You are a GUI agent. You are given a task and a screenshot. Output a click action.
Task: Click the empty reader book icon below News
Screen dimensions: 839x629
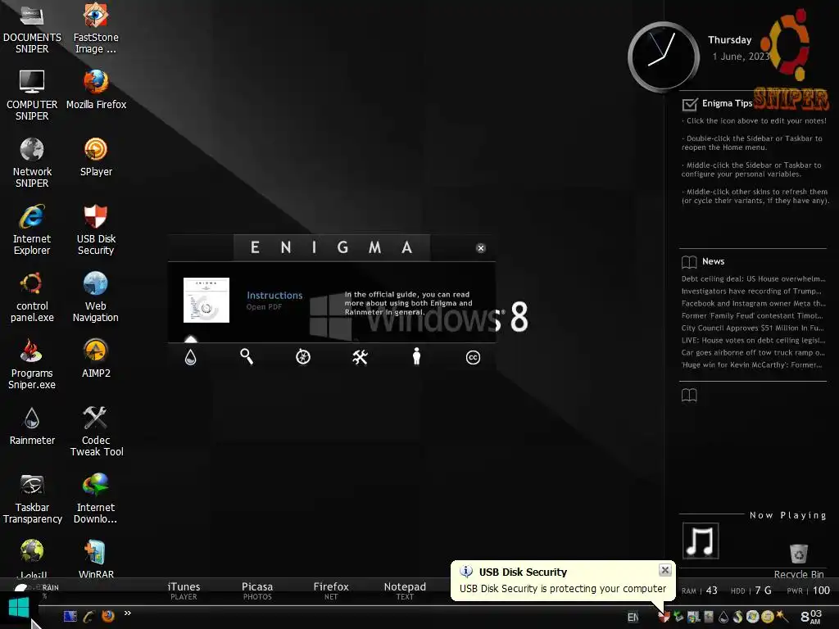pyautogui.click(x=689, y=396)
